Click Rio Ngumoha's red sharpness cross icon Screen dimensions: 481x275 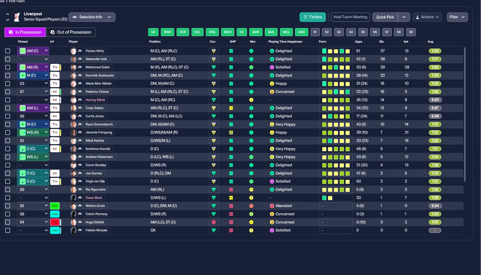tap(231, 189)
